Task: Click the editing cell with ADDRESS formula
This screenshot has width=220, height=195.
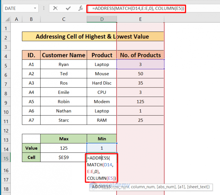Action: click(102, 168)
